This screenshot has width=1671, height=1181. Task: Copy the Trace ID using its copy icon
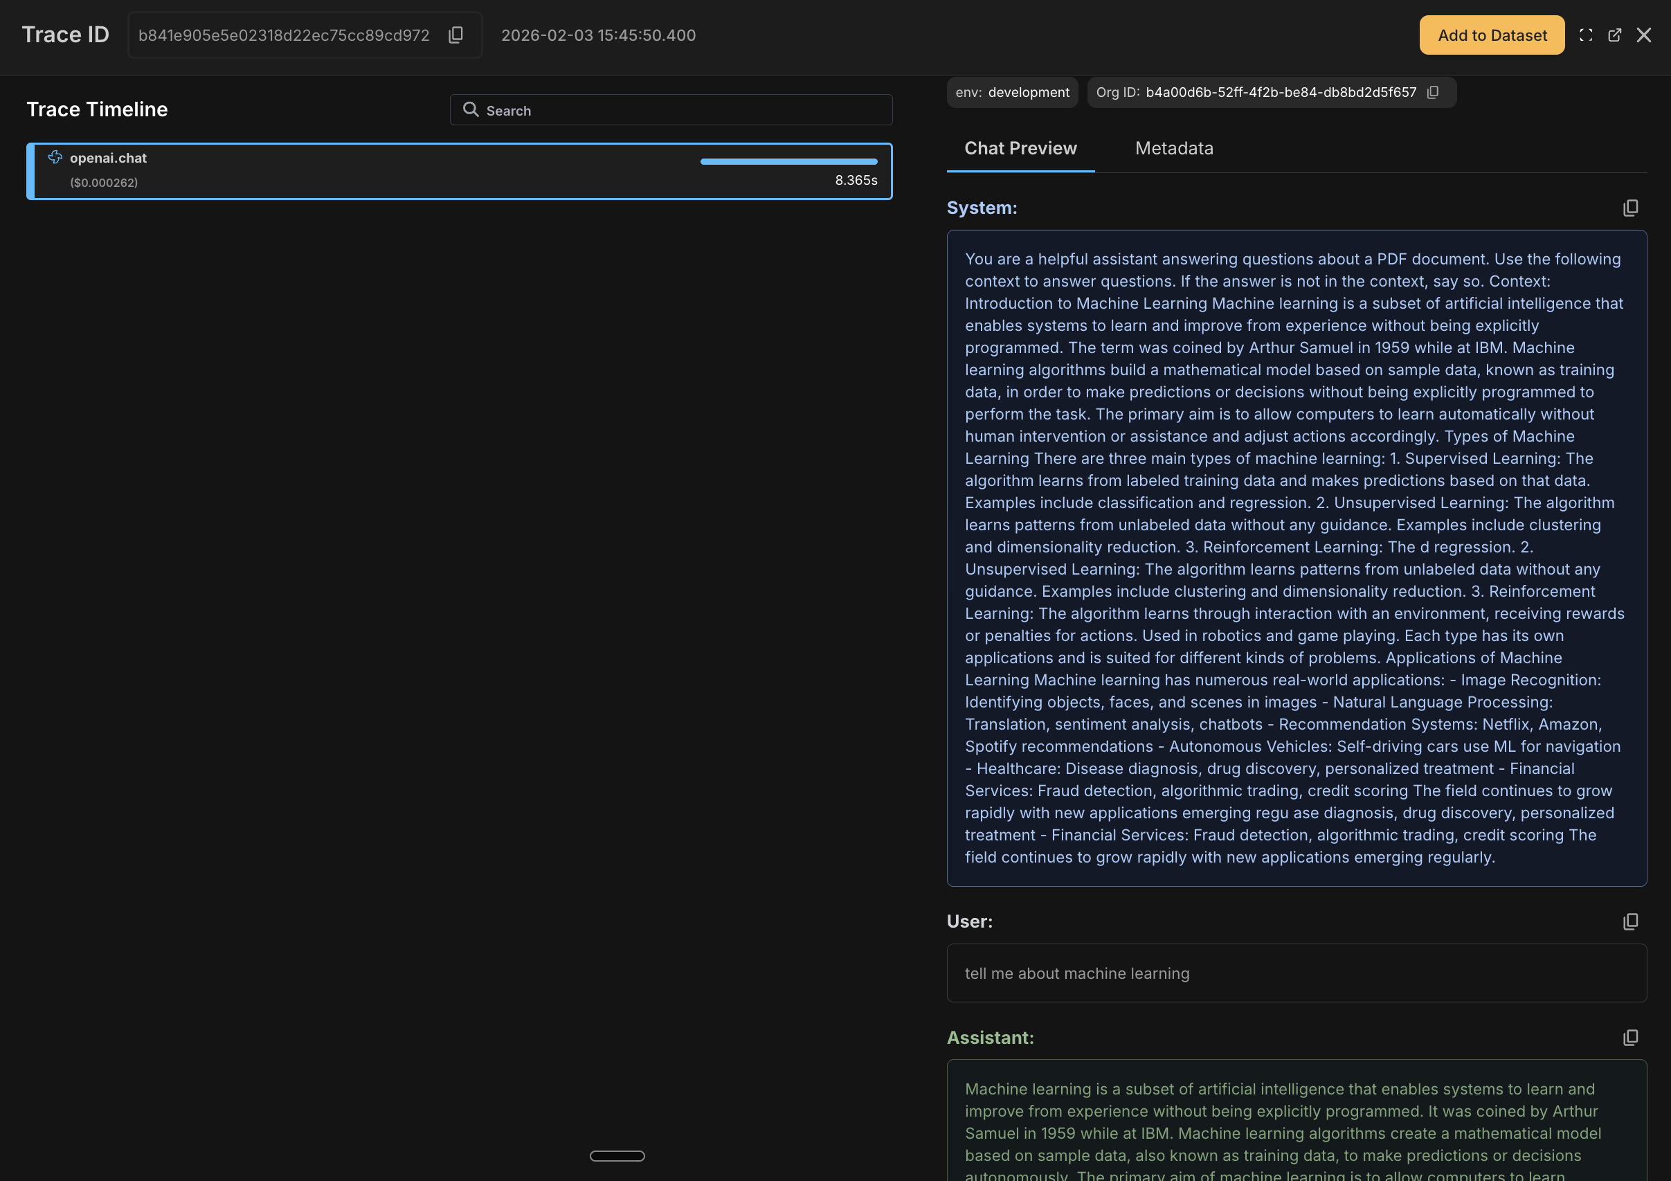tap(455, 35)
